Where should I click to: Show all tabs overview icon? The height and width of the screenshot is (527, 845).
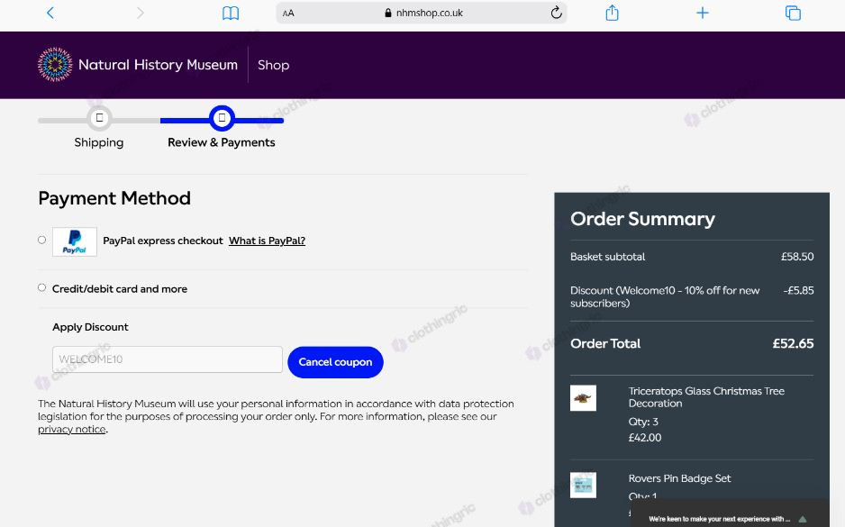pos(793,13)
